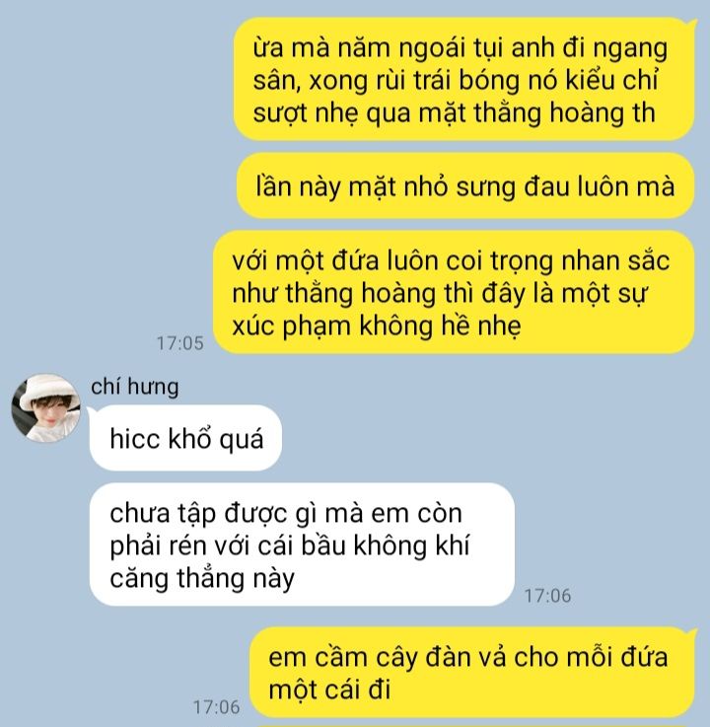This screenshot has height=727, width=710.
Task: Tap the partially visible yellow bubble at the bottom edge
Action: pyautogui.click(x=472, y=725)
